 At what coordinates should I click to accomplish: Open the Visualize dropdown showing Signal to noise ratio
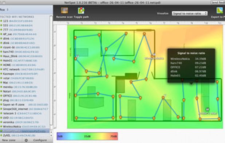(x=190, y=13)
